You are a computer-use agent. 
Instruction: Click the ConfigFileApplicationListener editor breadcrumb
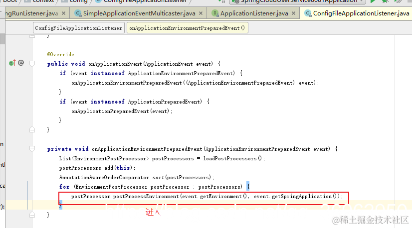(79, 28)
